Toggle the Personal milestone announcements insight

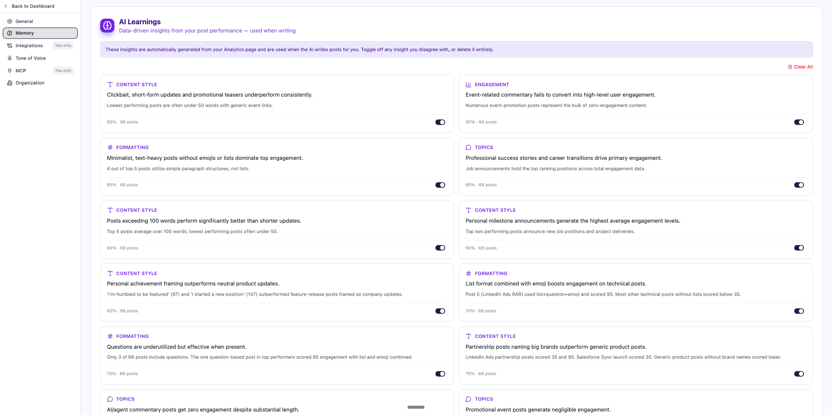[799, 248]
